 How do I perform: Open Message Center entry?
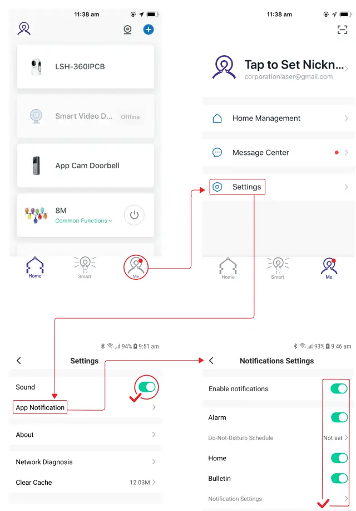[x=279, y=153]
